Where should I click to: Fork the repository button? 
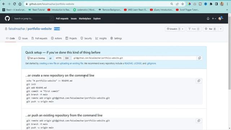coord(194,29)
